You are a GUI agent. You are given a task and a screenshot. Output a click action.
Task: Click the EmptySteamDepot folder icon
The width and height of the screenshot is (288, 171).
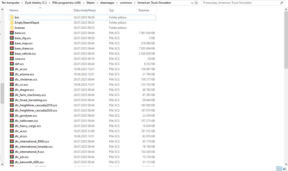12,23
